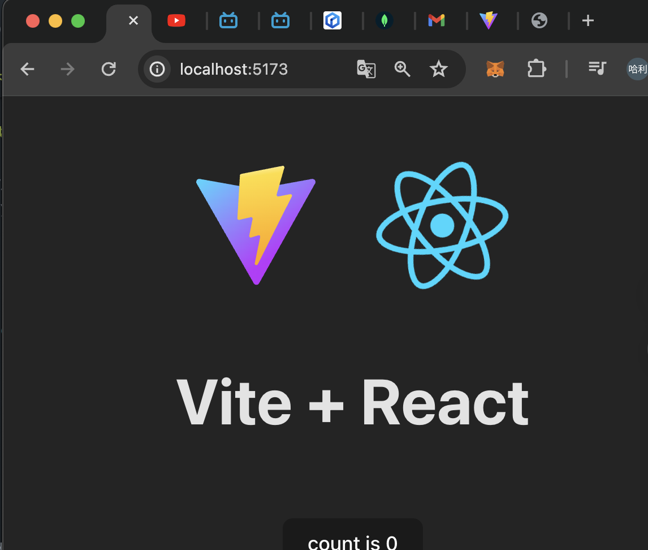View site information icon
Viewport: 648px width, 550px height.
[x=157, y=69]
